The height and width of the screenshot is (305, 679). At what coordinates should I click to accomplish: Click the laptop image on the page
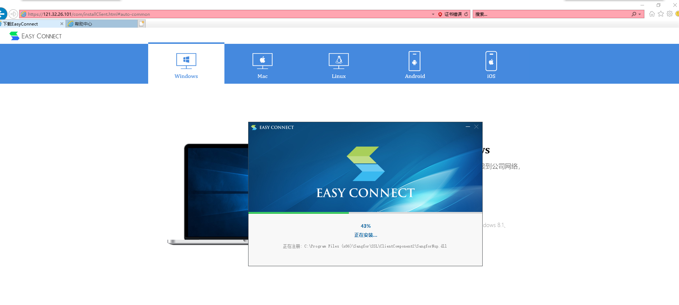(x=208, y=194)
